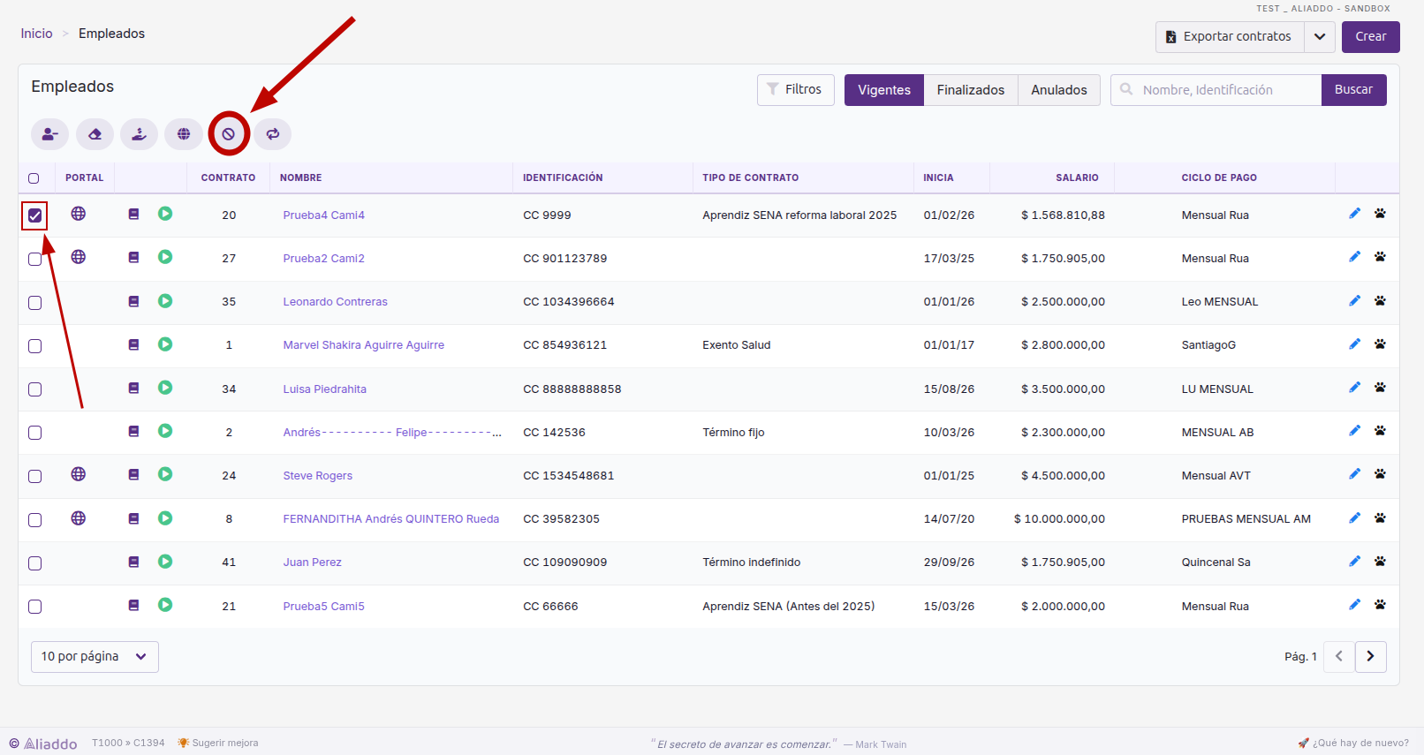The width and height of the screenshot is (1424, 755).
Task: Switch to the Anulados tab
Action: (1059, 90)
